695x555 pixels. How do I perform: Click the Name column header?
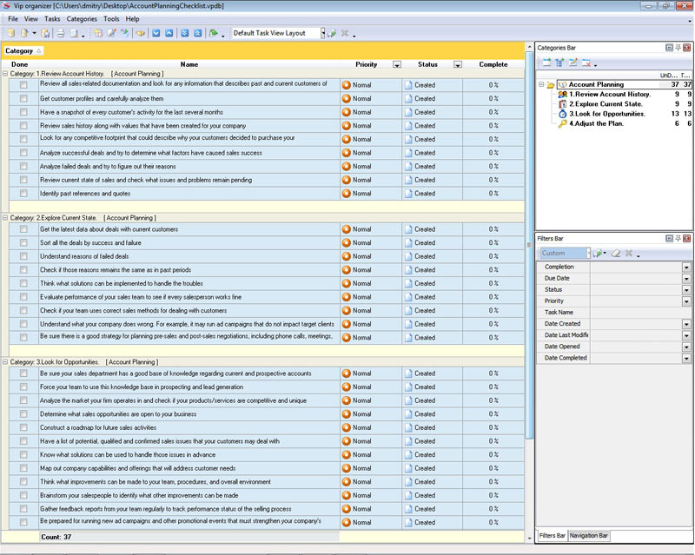[189, 64]
